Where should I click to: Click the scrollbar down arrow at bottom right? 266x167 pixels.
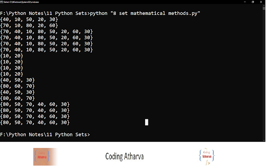(x=264, y=140)
